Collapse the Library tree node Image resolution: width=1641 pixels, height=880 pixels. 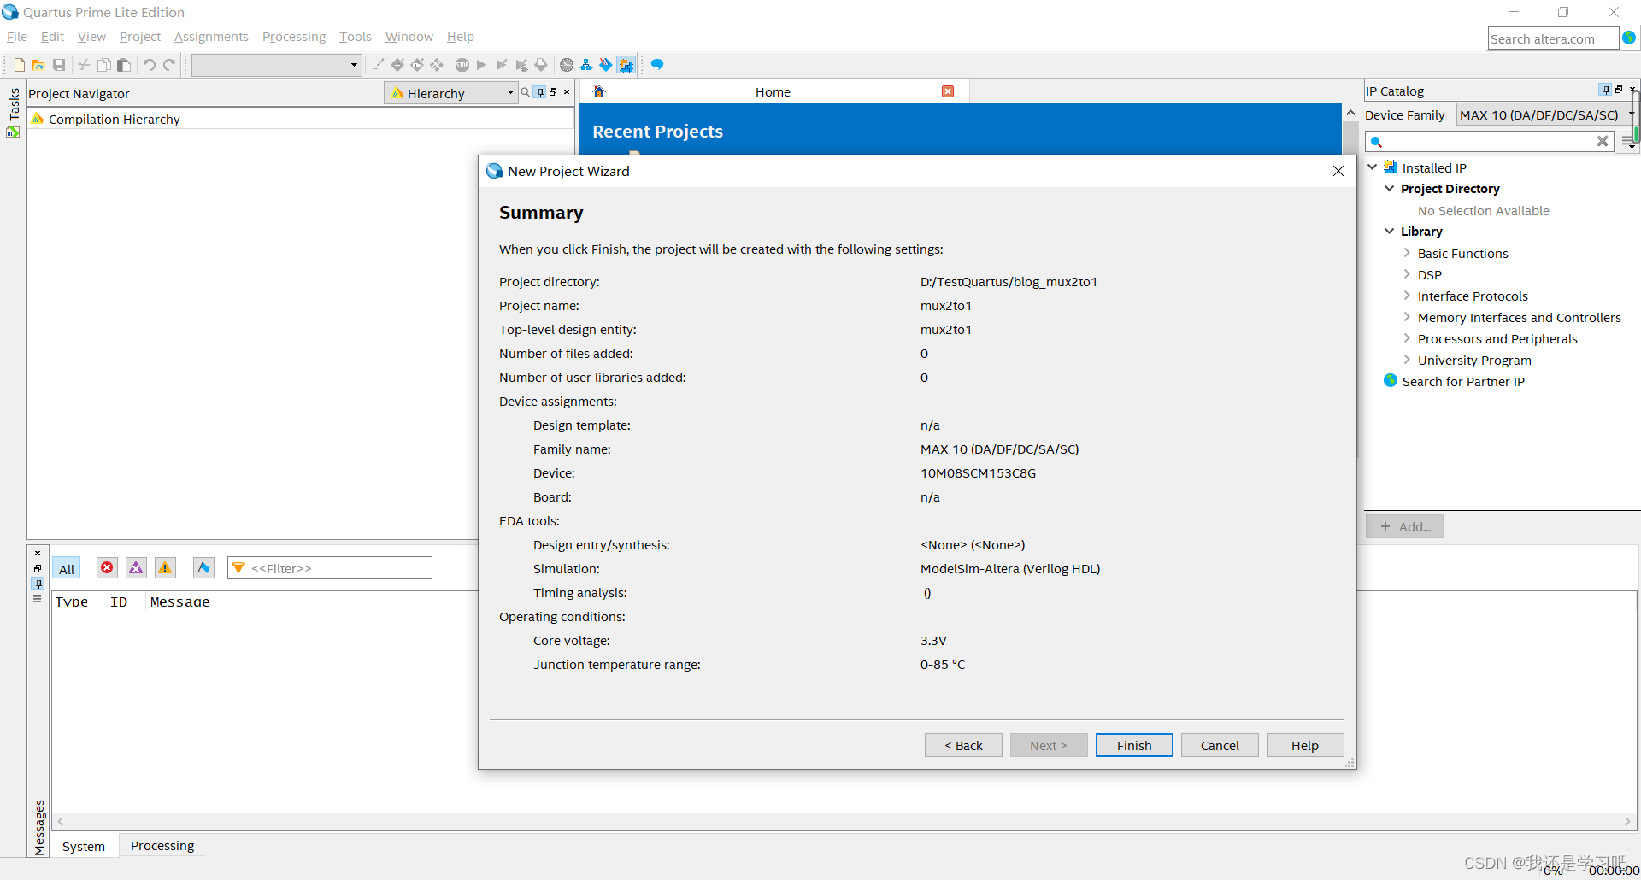(x=1389, y=231)
